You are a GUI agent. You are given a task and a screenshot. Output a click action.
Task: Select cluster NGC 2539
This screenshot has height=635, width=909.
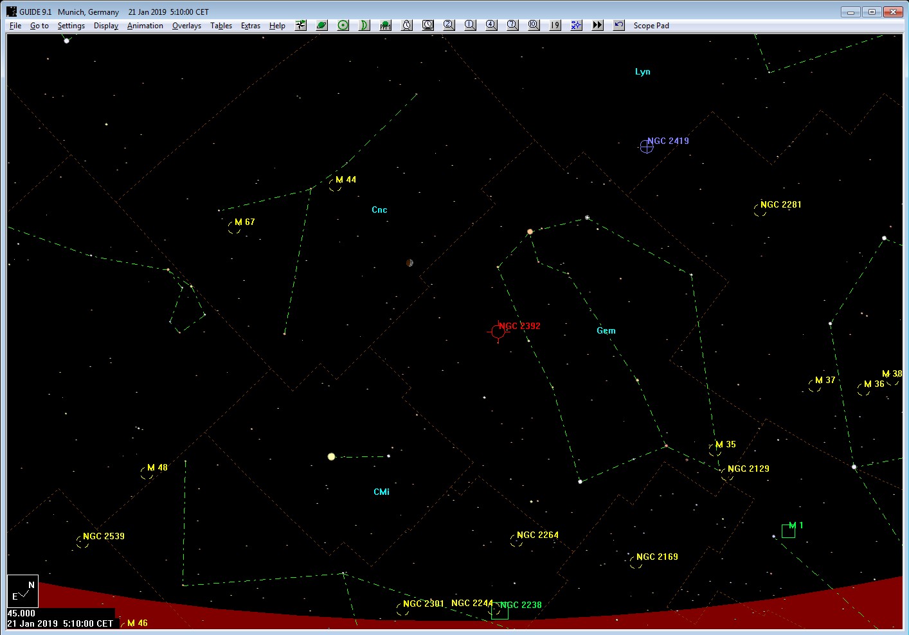(82, 542)
